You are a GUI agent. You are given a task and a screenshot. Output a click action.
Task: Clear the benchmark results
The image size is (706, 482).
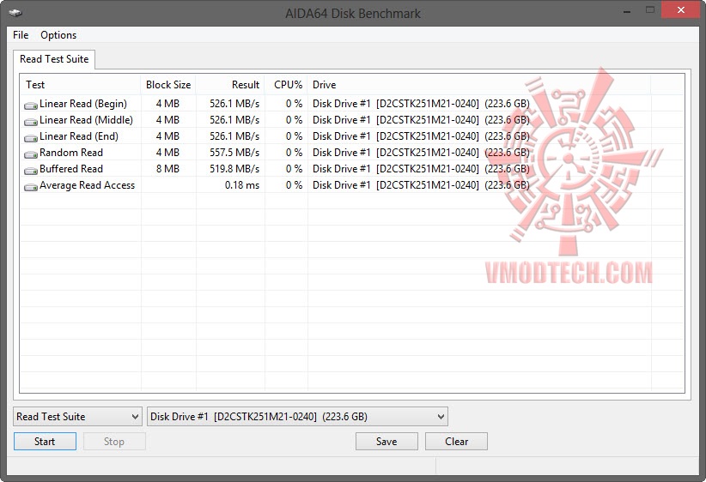457,442
